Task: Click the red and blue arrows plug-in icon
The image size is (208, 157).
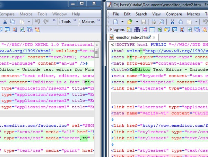Action: (145, 30)
